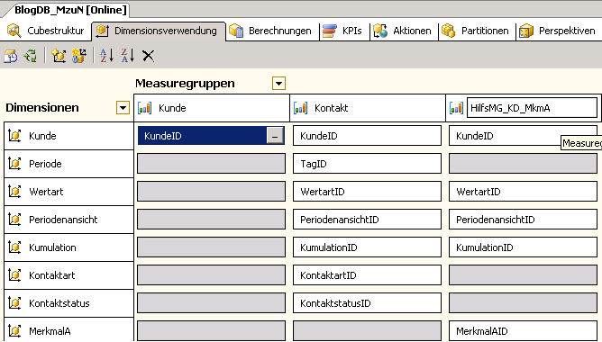Click the MerkmalA dimension icon
Viewport: 602px width, 342px height.
click(14, 331)
